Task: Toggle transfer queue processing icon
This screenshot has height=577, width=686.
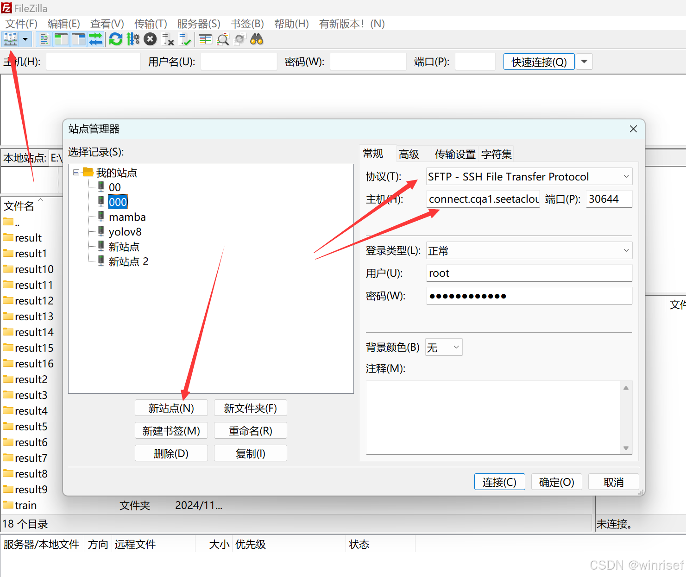Action: (x=133, y=39)
